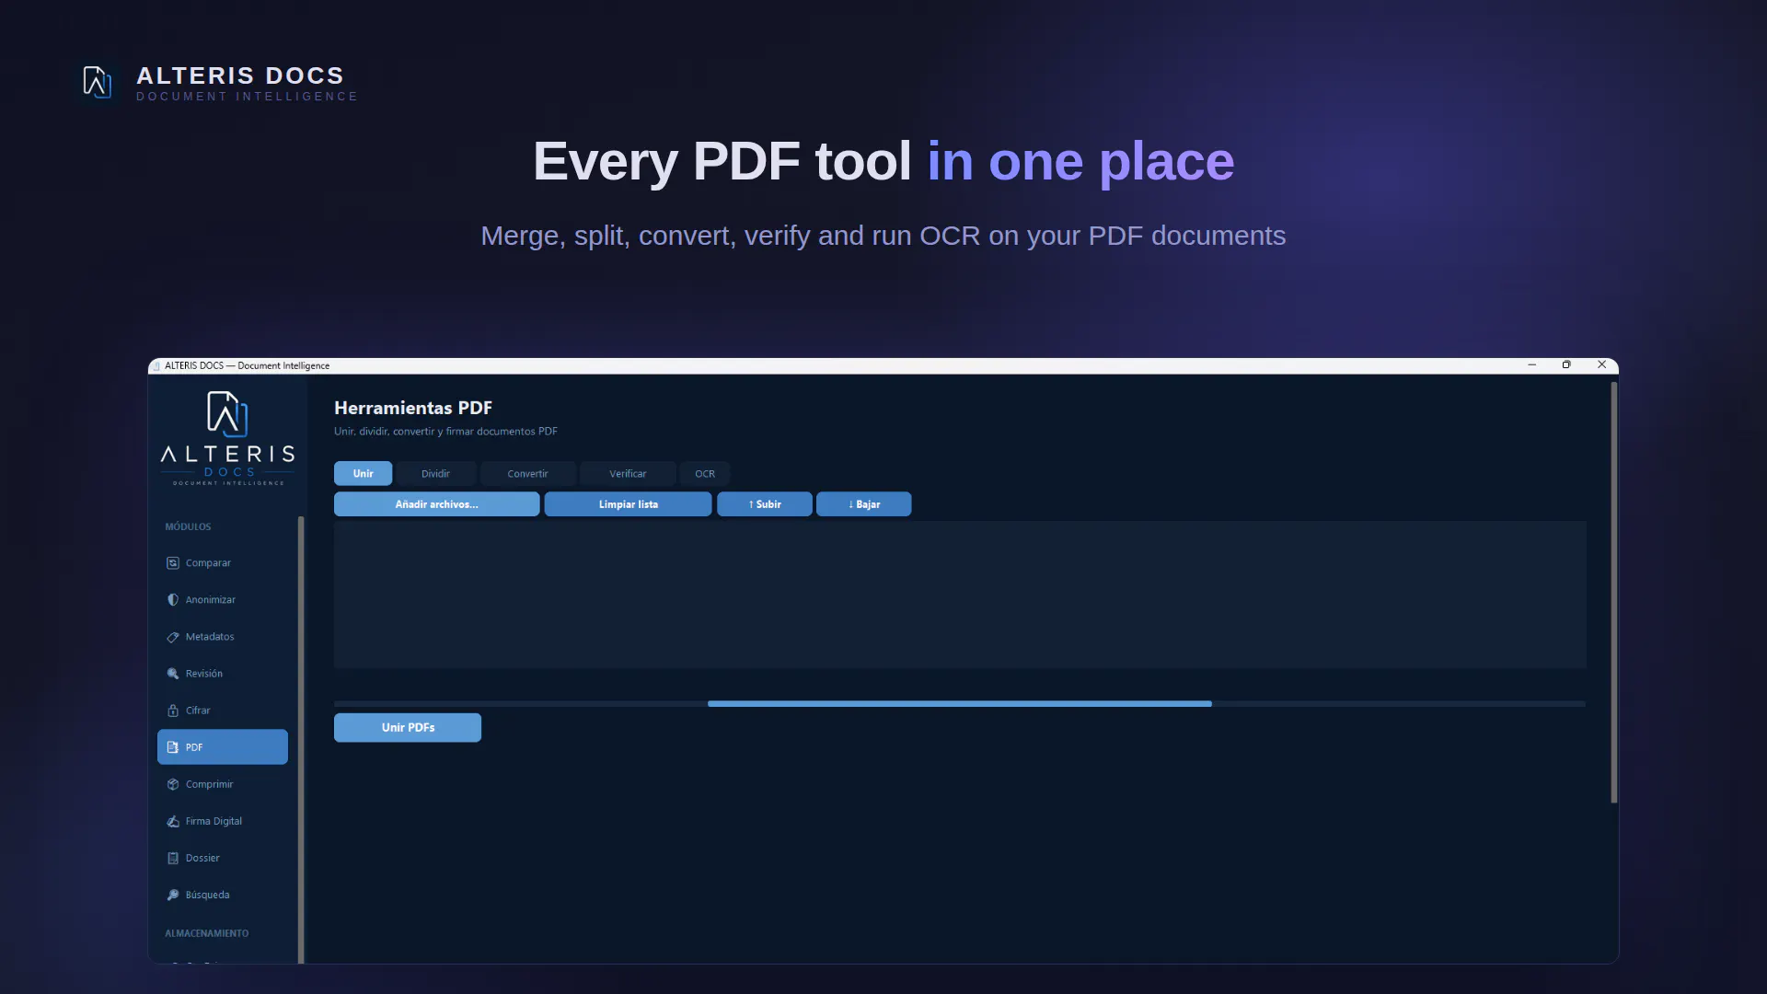Select the Convertir tab
The height and width of the screenshot is (994, 1767).
coord(527,473)
